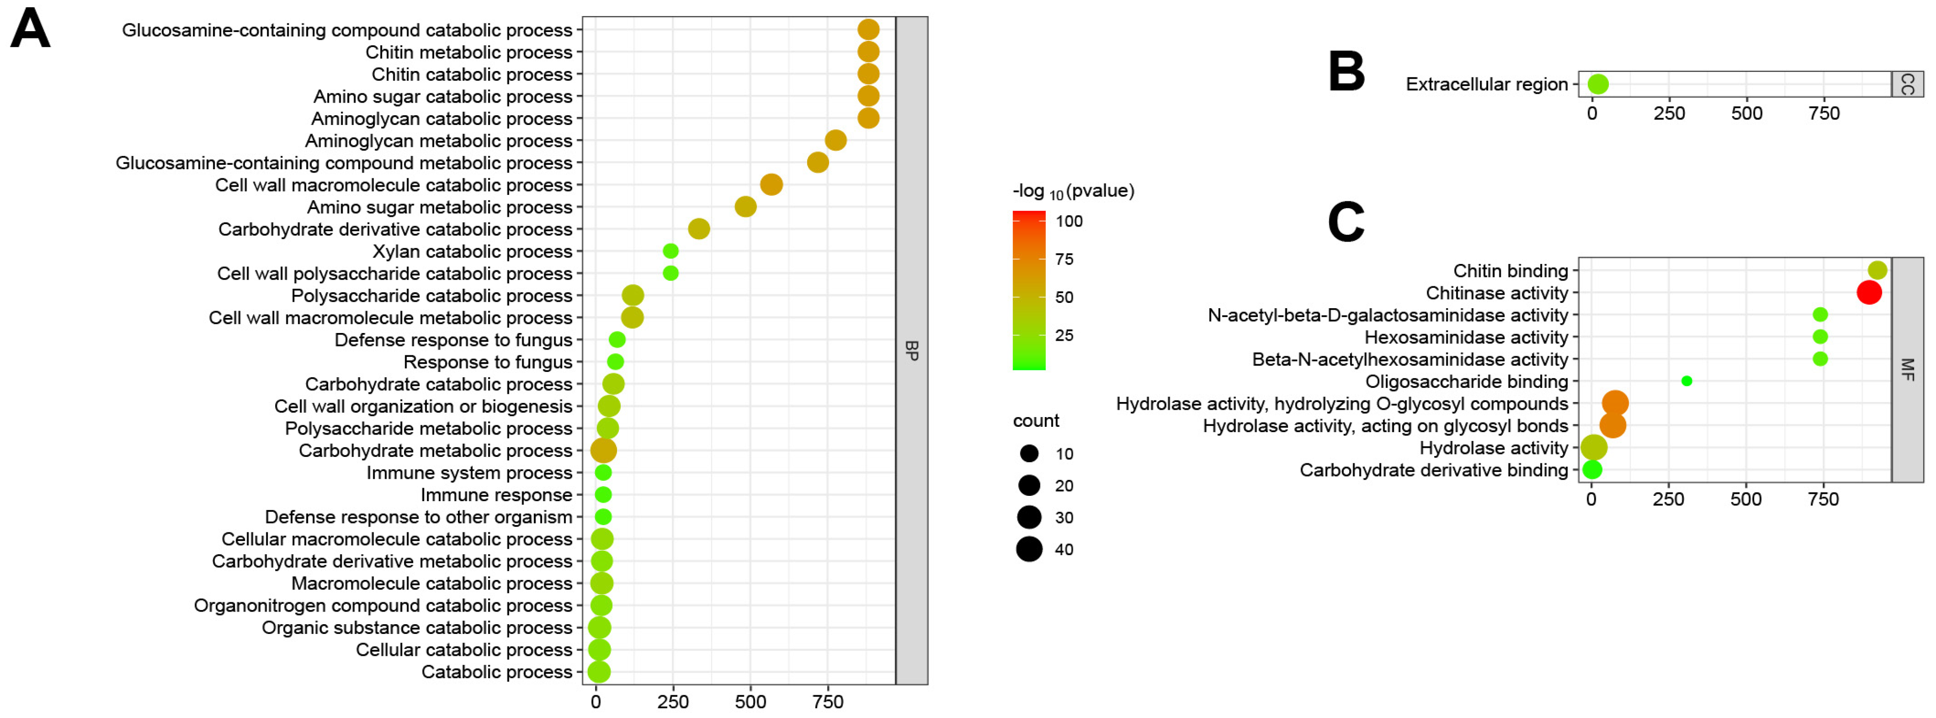Click 'Cell wall polysaccharide catabolic process' label

point(395,274)
